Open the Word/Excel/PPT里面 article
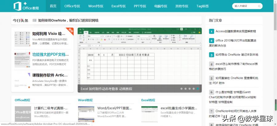277x126 pixels. (x=114, y=108)
